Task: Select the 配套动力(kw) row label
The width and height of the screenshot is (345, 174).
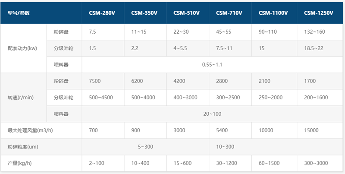Action: click(x=22, y=48)
